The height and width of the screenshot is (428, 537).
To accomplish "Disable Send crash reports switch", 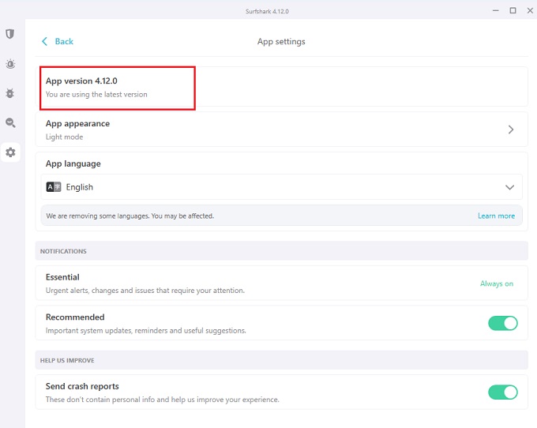I will pyautogui.click(x=502, y=392).
